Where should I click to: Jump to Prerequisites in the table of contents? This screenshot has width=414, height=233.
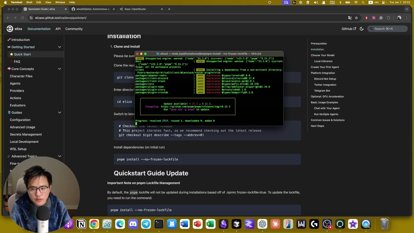pyautogui.click(x=319, y=43)
